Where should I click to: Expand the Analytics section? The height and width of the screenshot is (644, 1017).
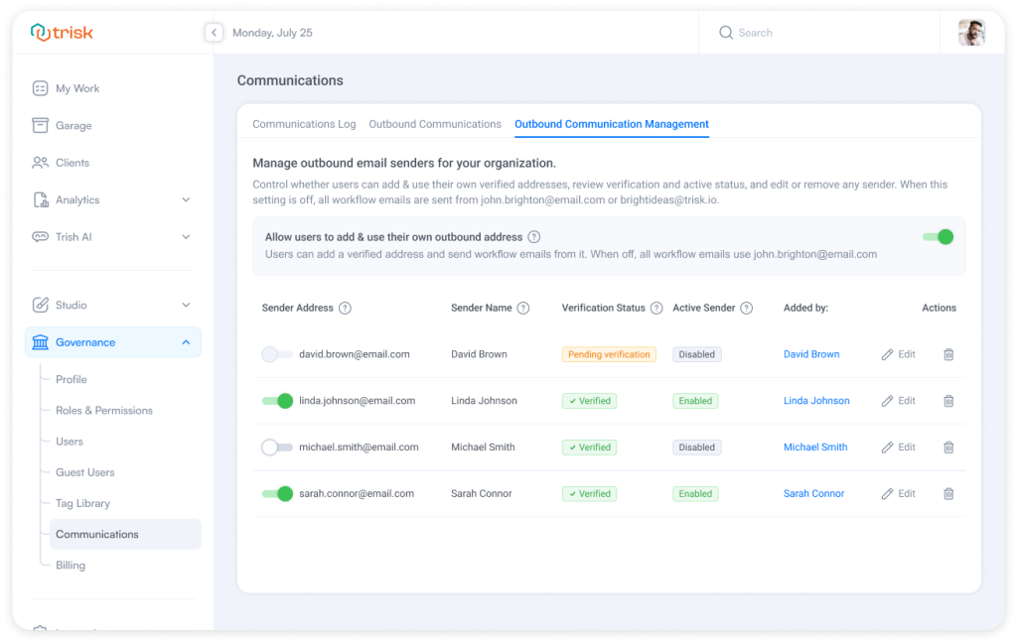pos(79,198)
